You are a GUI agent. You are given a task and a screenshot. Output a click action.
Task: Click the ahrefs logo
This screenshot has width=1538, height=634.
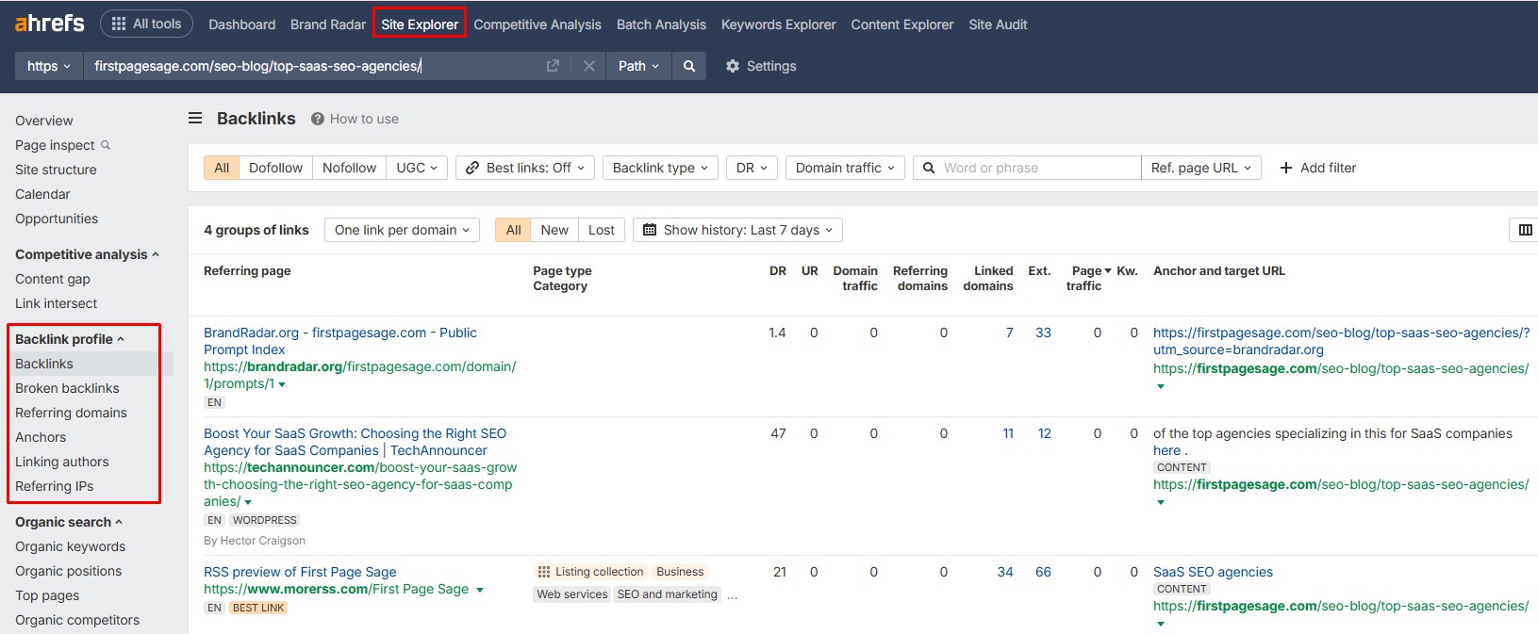(50, 24)
